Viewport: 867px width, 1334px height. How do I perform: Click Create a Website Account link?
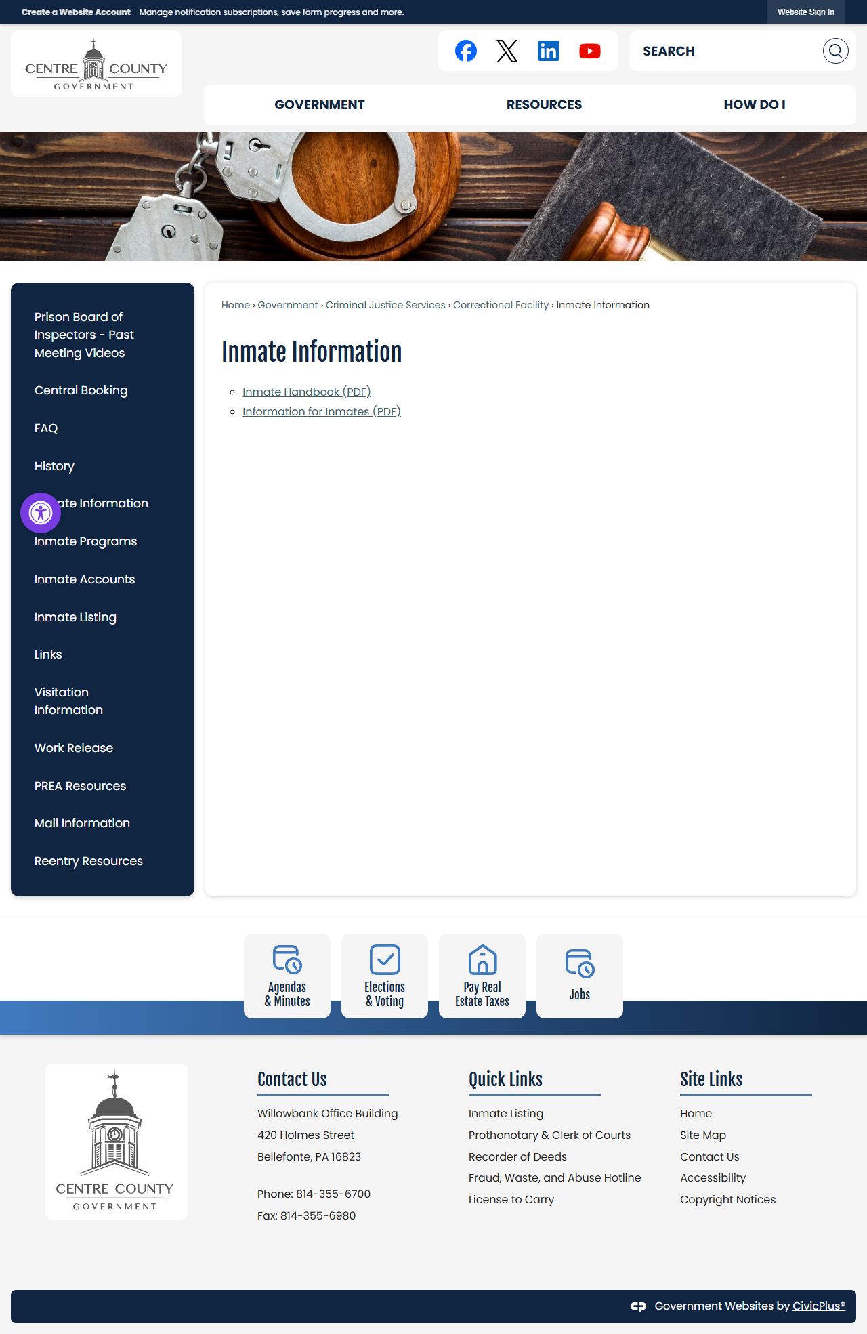click(76, 12)
